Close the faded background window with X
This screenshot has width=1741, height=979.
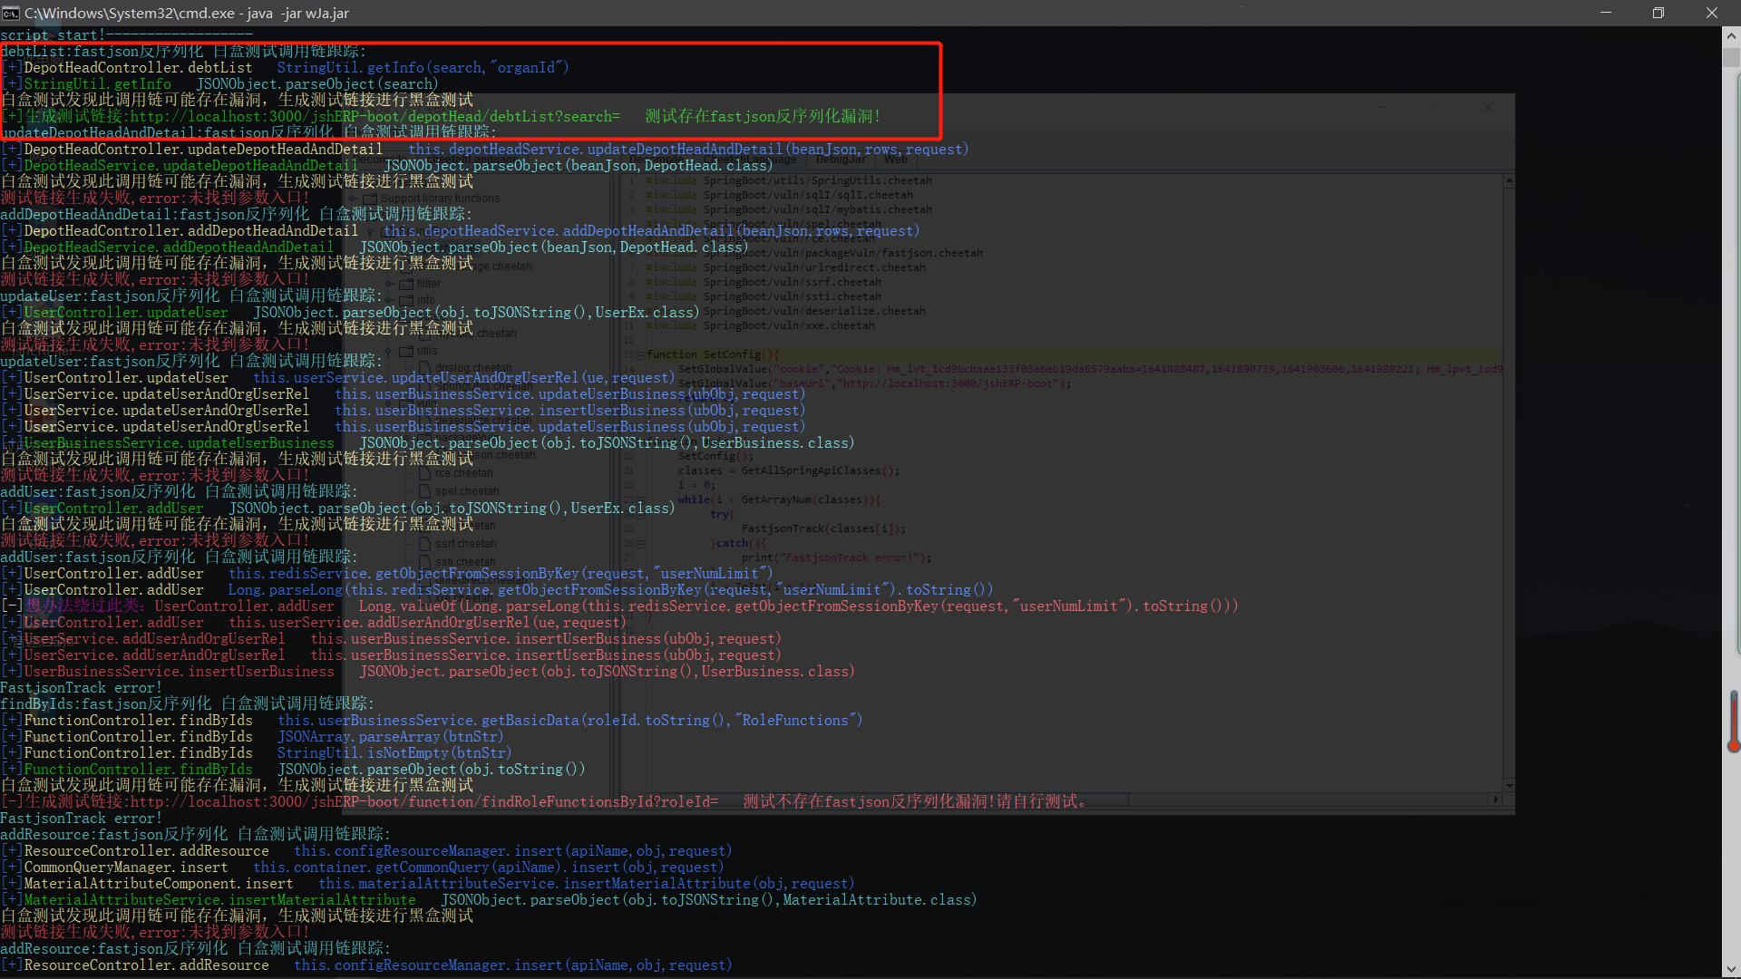click(1487, 107)
